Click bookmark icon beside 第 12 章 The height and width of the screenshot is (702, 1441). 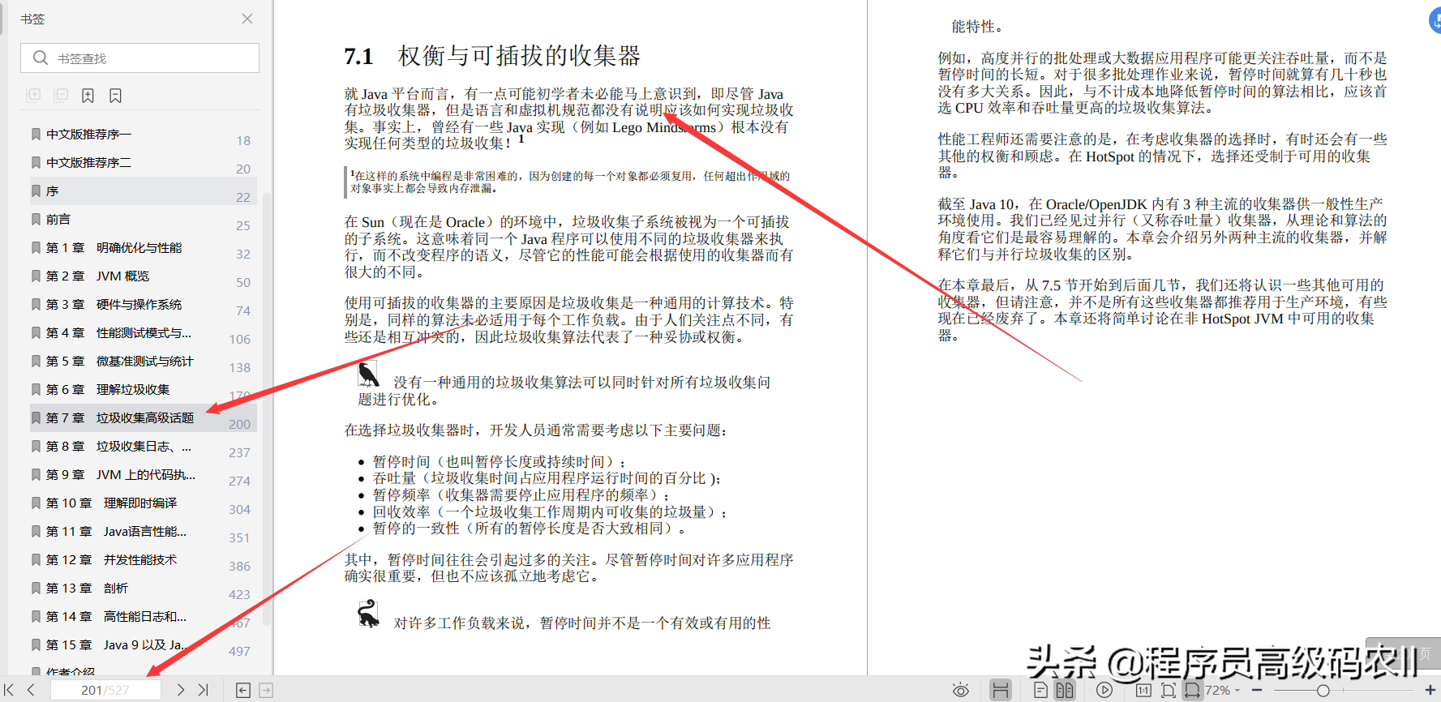(36, 559)
